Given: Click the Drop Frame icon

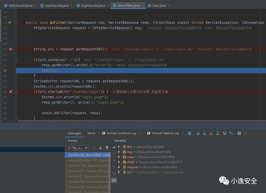Looking at the screenshot, I should point(224,133).
